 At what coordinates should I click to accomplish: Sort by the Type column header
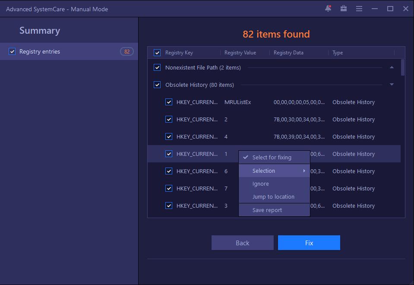pos(338,53)
